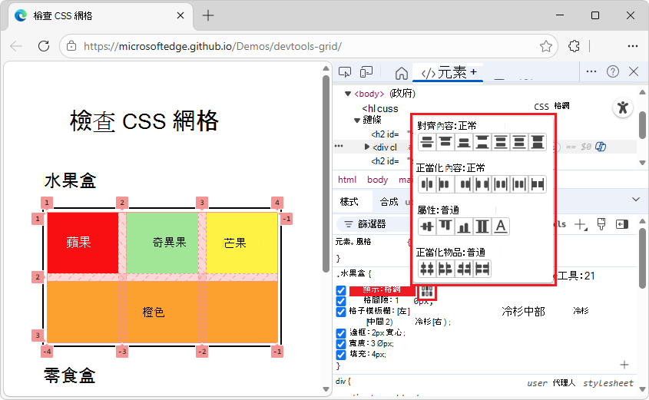Set align-content to space-around
Screen dimensions: 649x400
(501, 142)
